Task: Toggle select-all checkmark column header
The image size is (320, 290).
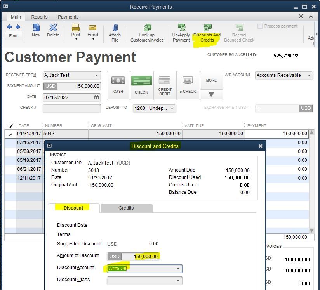Action: [11, 125]
